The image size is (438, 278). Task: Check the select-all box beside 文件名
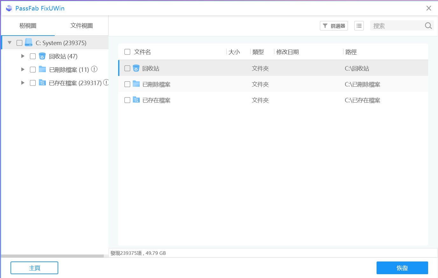[127, 51]
